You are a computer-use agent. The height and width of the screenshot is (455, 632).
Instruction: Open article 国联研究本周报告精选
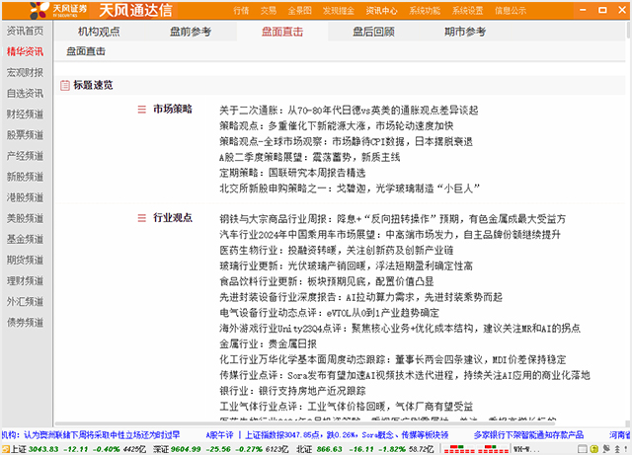[x=292, y=173]
